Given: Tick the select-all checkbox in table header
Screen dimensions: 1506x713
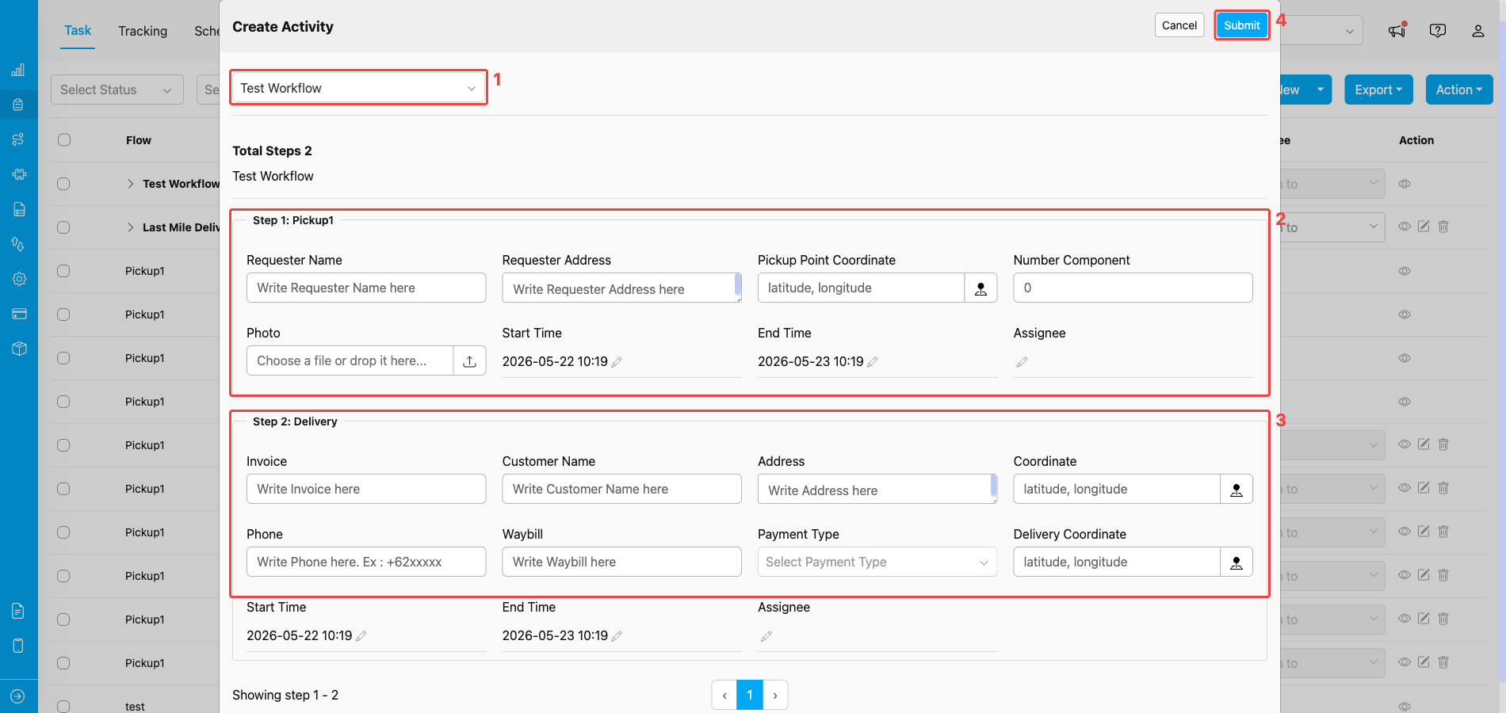Looking at the screenshot, I should tap(64, 140).
